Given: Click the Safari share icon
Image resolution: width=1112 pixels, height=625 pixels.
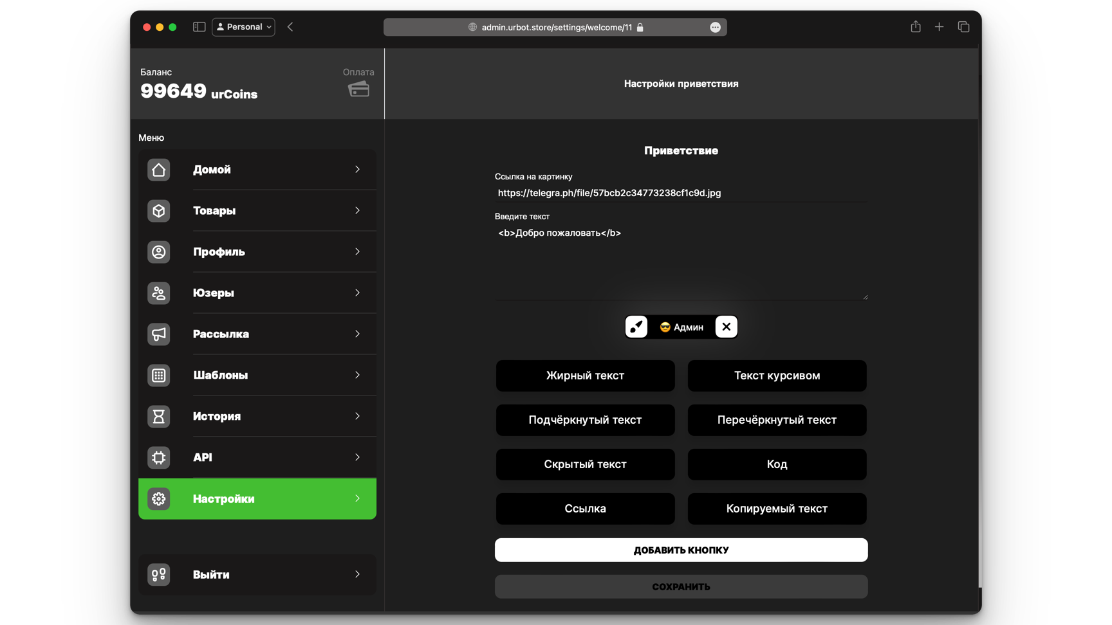Looking at the screenshot, I should click(x=915, y=27).
